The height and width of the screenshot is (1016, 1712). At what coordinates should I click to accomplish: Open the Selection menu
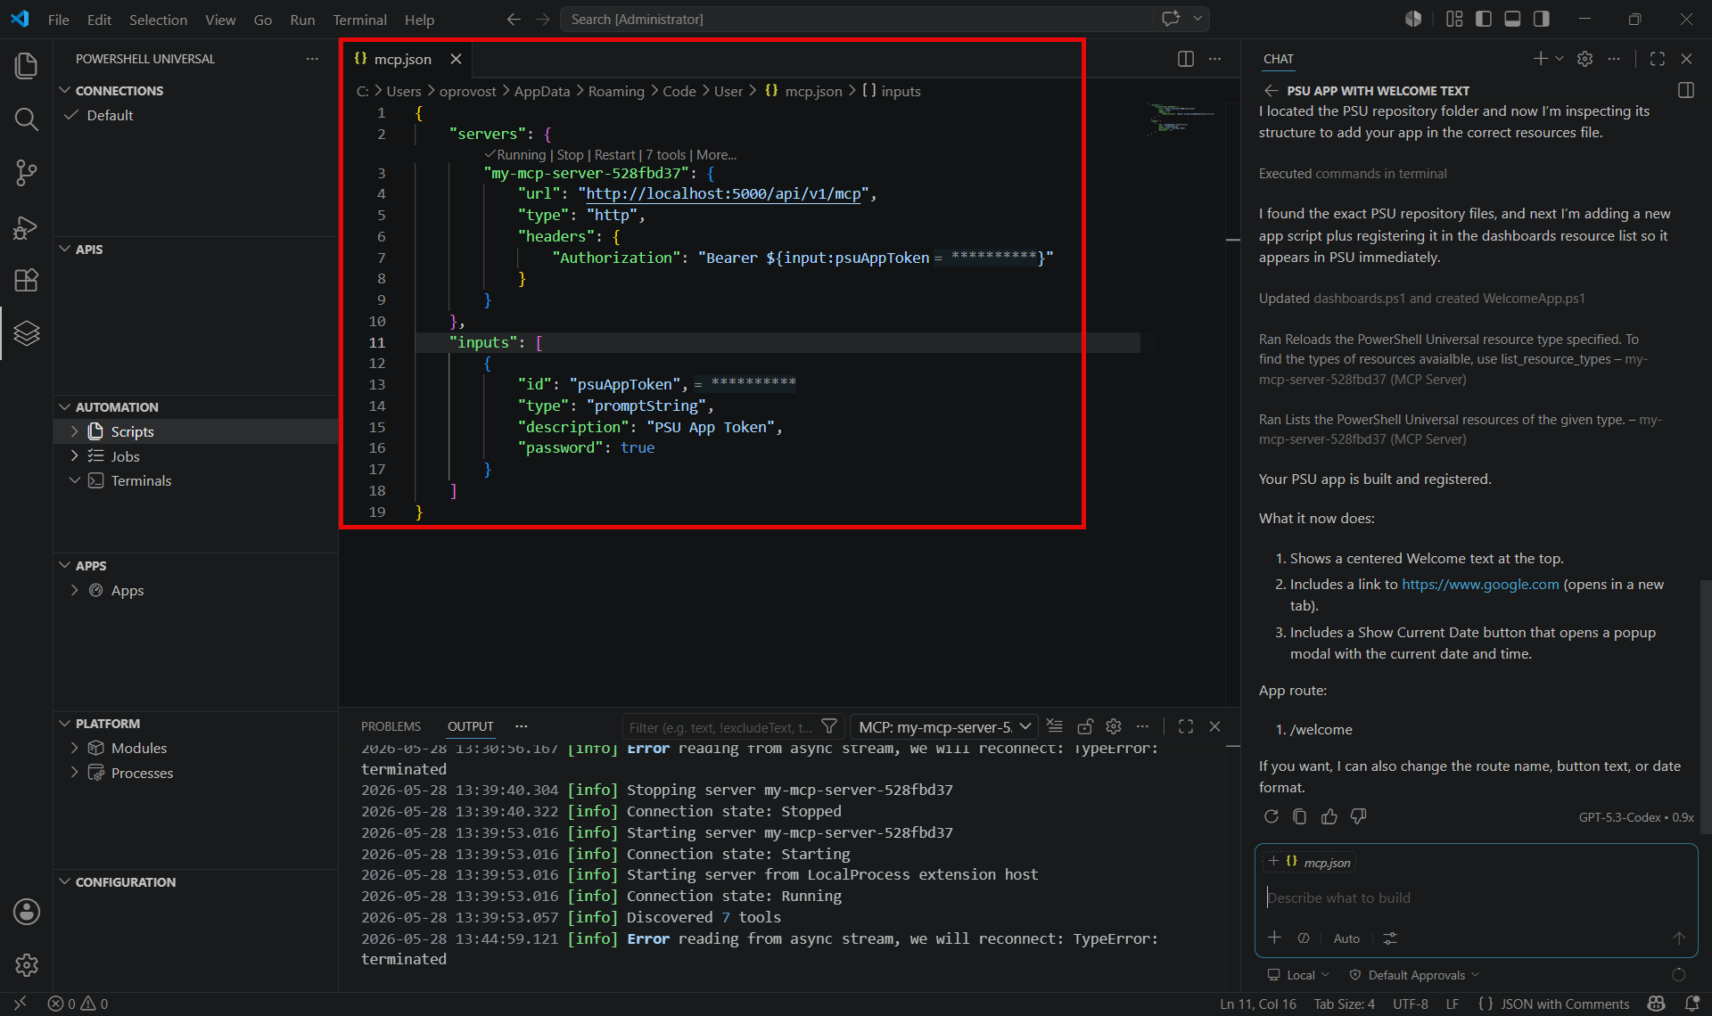coord(158,19)
